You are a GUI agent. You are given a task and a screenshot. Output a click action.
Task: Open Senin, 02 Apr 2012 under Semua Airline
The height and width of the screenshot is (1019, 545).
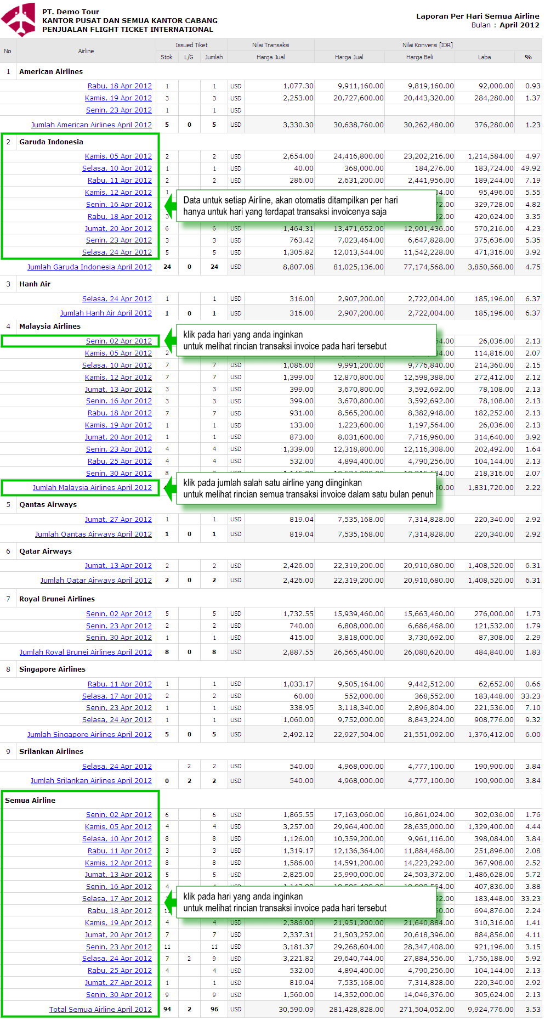(119, 815)
